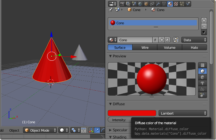Click the slot list resize handle grip
216x140 pixels.
[x=156, y=27]
